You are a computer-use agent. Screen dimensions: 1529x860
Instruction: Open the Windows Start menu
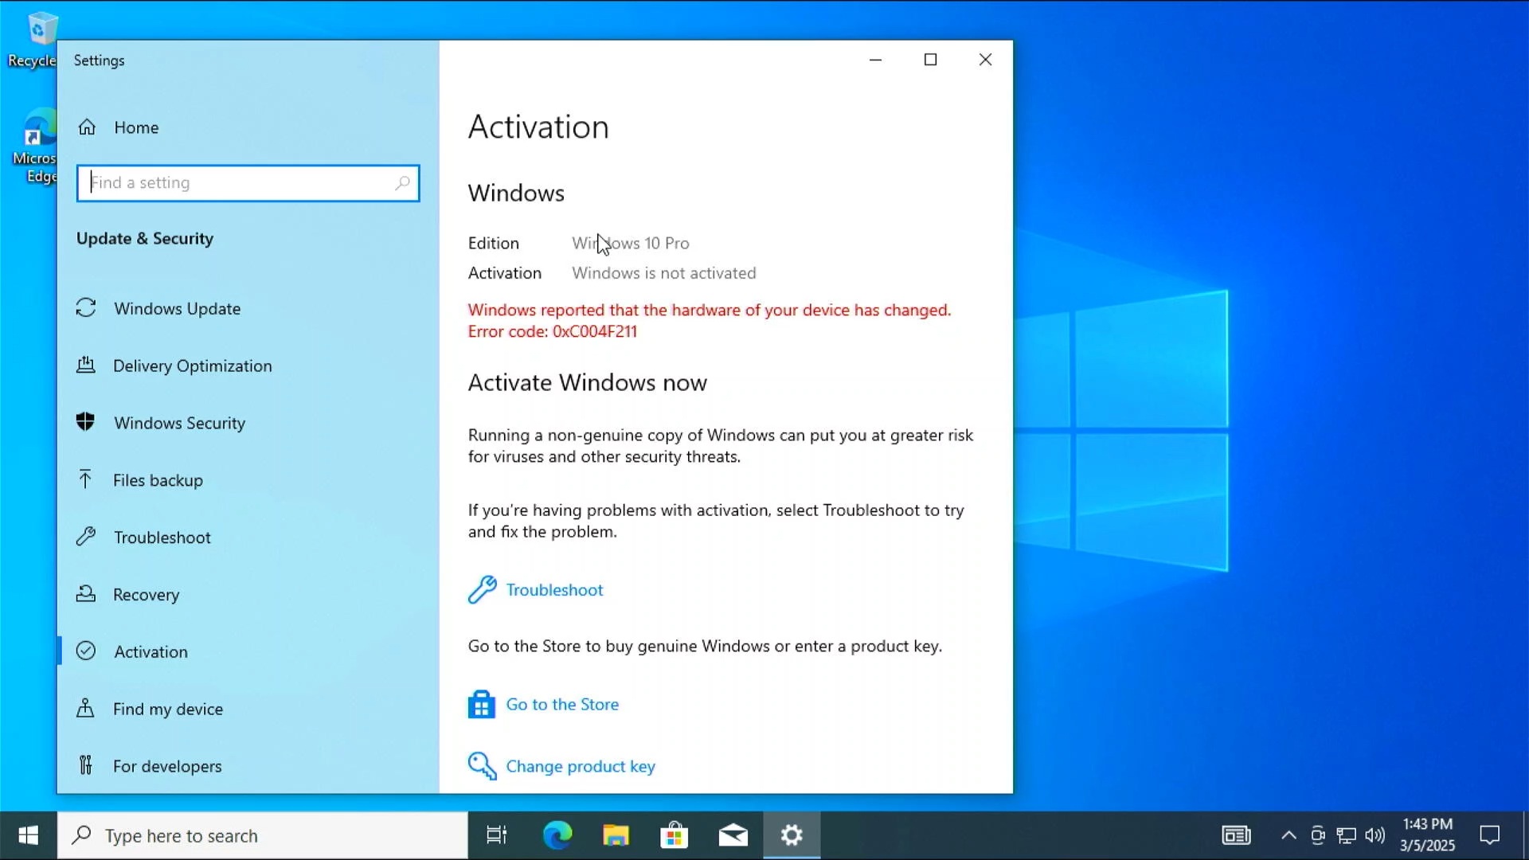tap(29, 835)
